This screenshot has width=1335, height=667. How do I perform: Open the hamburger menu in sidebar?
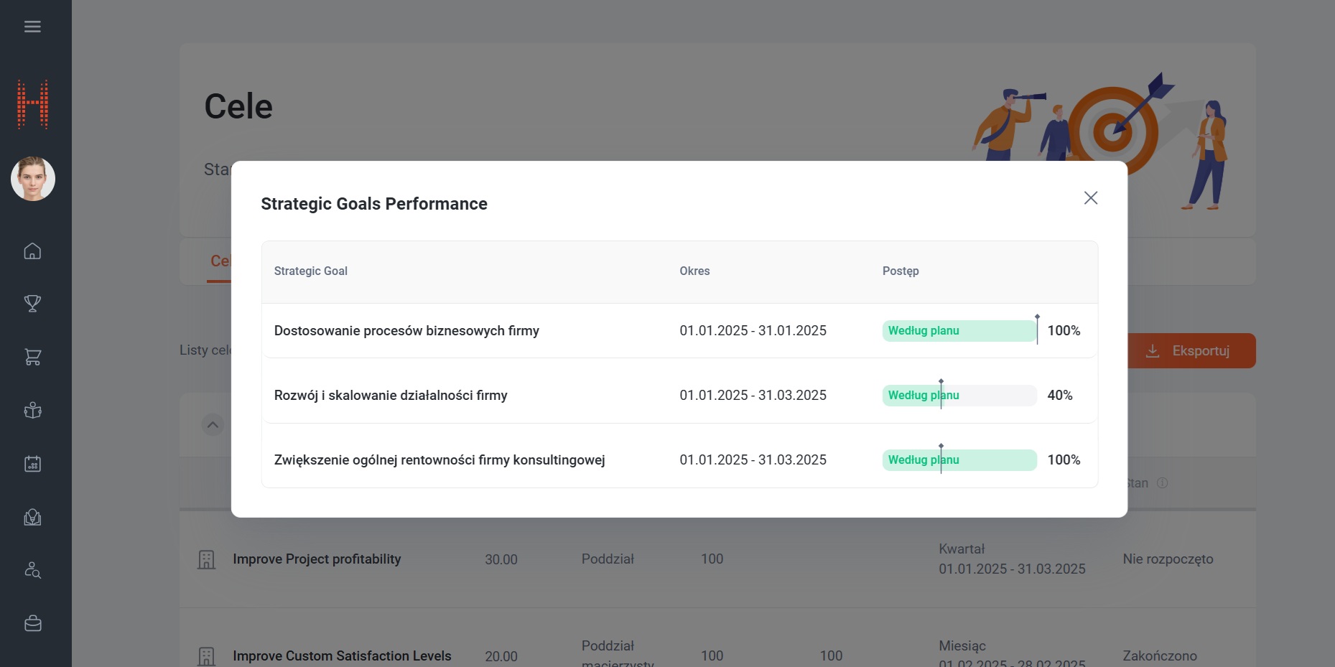[32, 27]
